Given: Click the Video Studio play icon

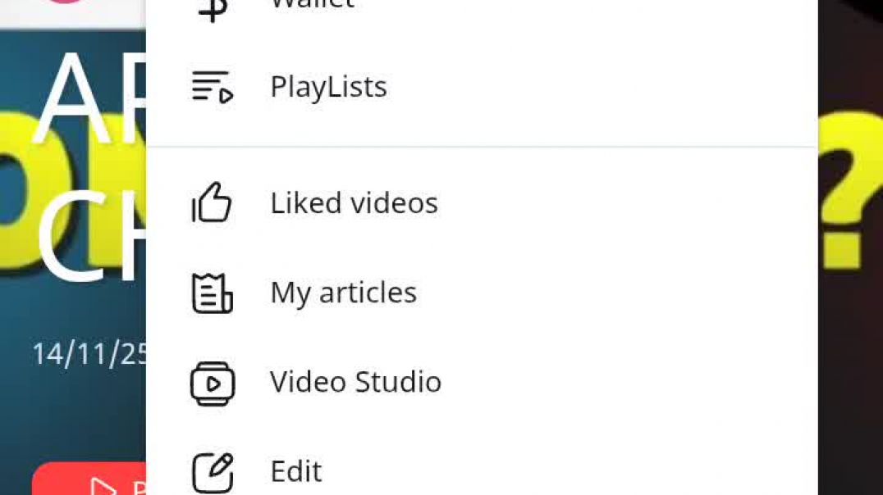Looking at the screenshot, I should point(212,383).
